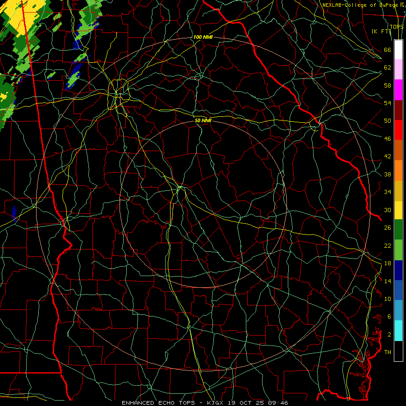
Task: Click the legend value "58"
Action: click(x=388, y=85)
